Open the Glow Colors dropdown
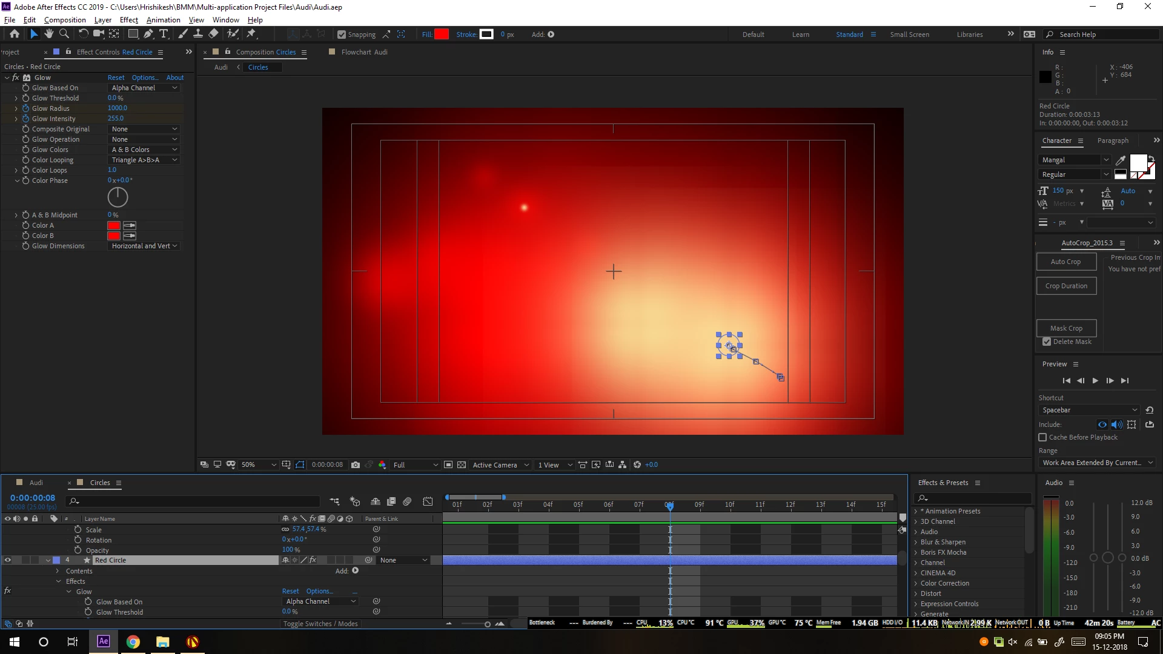The width and height of the screenshot is (1163, 654). coord(144,150)
